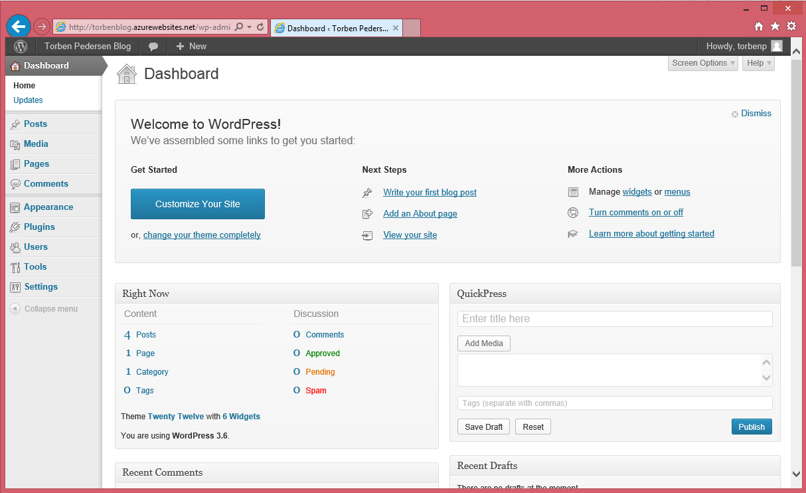
Task: Click the Plugins plug icon in sidebar
Action: click(15, 227)
